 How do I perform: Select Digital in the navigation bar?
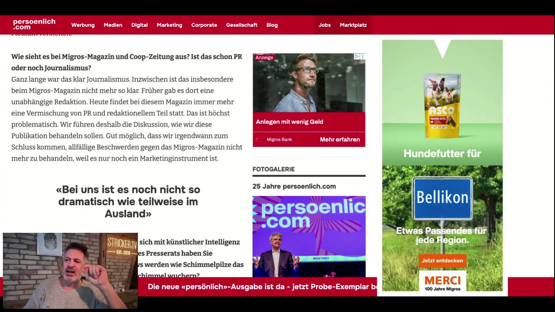(140, 25)
